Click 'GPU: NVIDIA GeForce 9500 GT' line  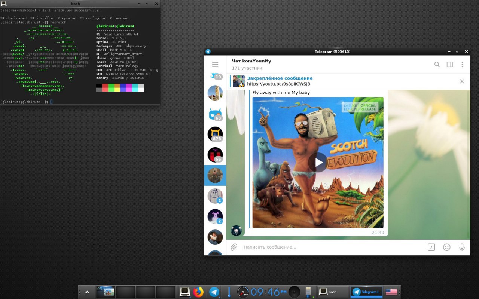click(123, 74)
